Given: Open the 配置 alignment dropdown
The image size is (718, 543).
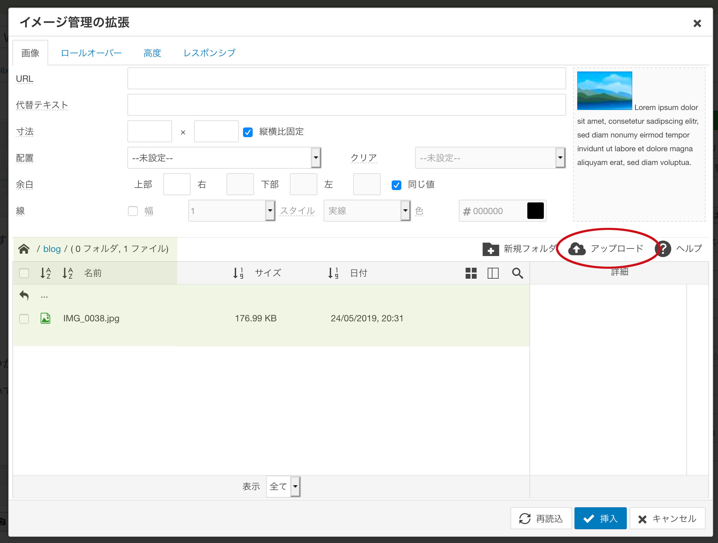Looking at the screenshot, I should 224,158.
